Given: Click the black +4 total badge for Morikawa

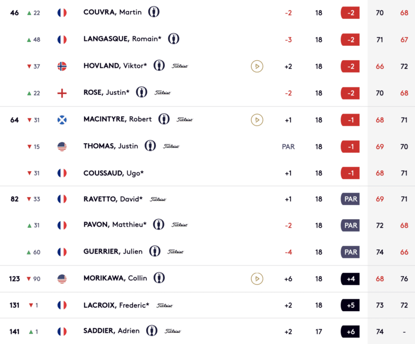Looking at the screenshot, I should [x=350, y=279].
